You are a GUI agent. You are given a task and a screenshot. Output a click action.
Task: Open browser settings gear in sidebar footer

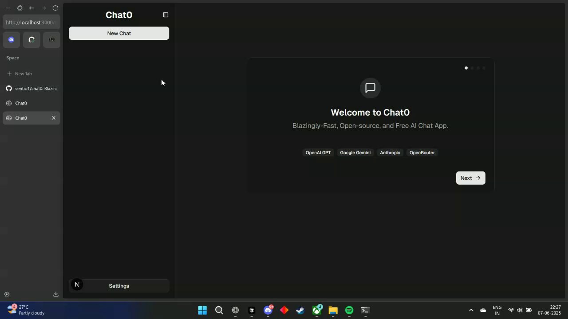point(7,294)
